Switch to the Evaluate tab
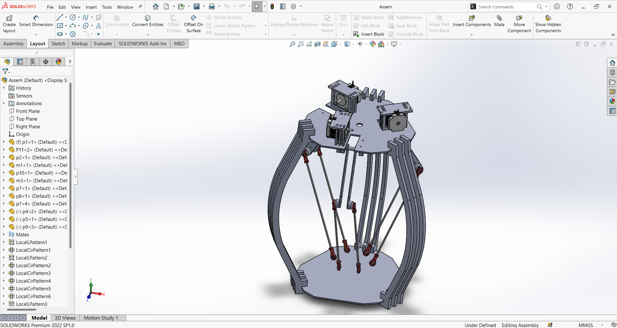617x328 pixels. [103, 44]
